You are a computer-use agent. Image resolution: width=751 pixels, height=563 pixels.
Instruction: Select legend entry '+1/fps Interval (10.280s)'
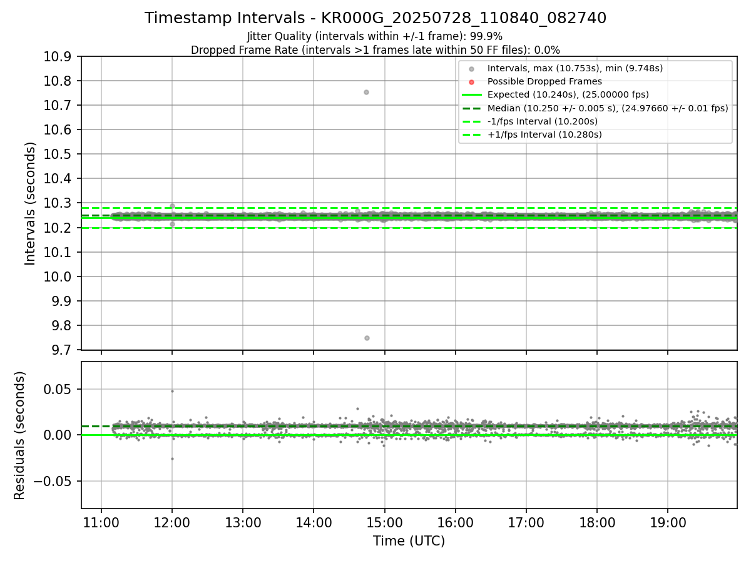coord(544,134)
